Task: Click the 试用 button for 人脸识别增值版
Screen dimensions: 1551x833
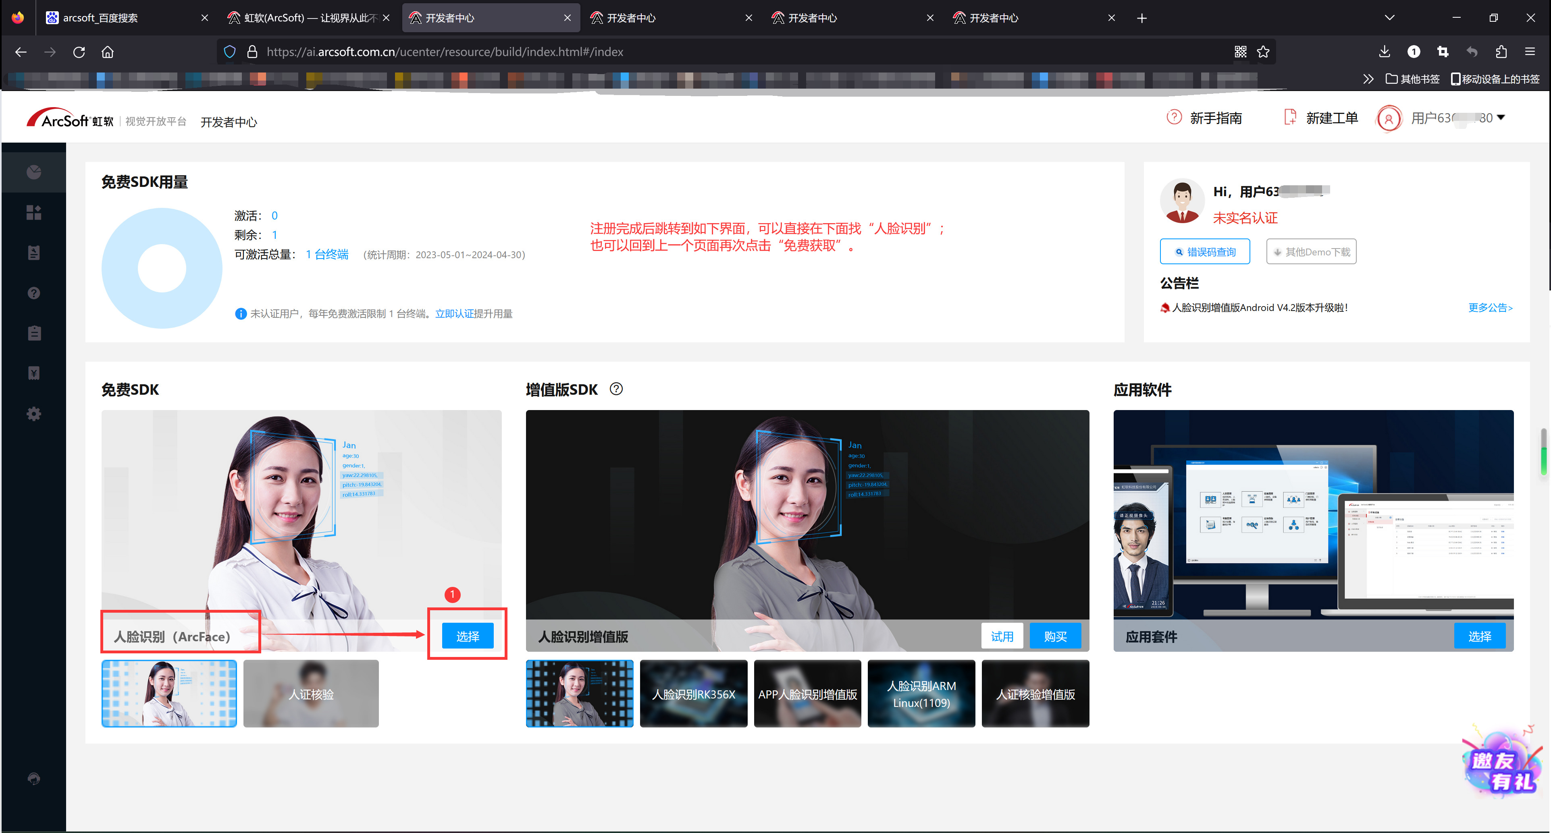Action: click(1002, 636)
